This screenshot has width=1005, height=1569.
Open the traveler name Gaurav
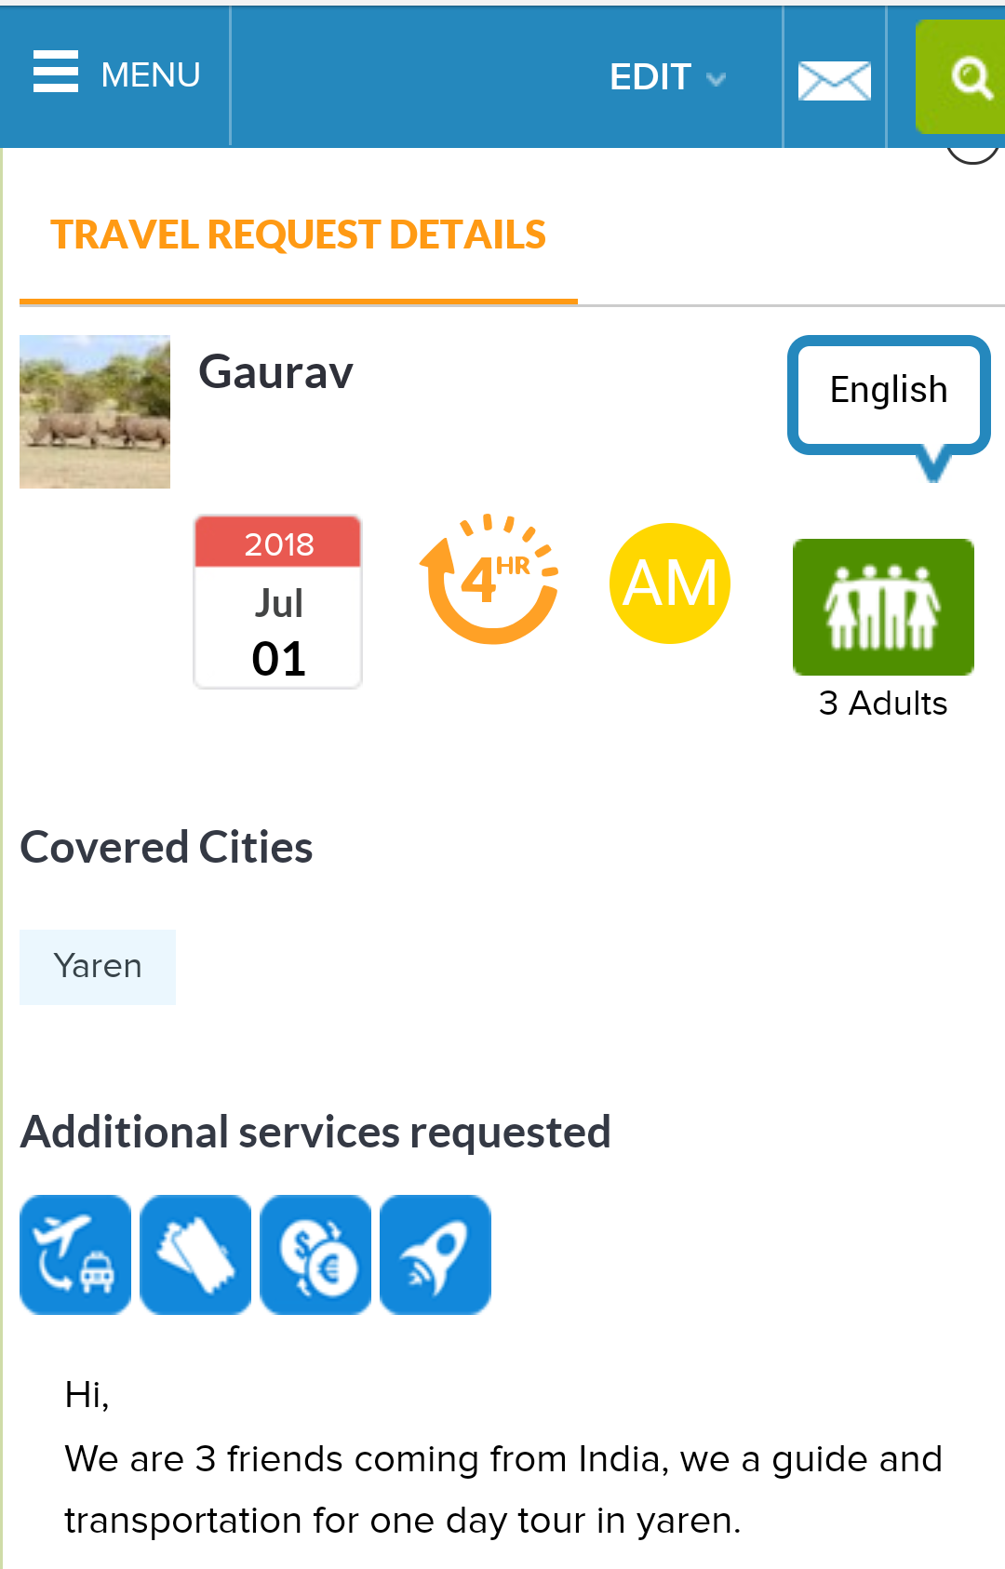coord(276,372)
